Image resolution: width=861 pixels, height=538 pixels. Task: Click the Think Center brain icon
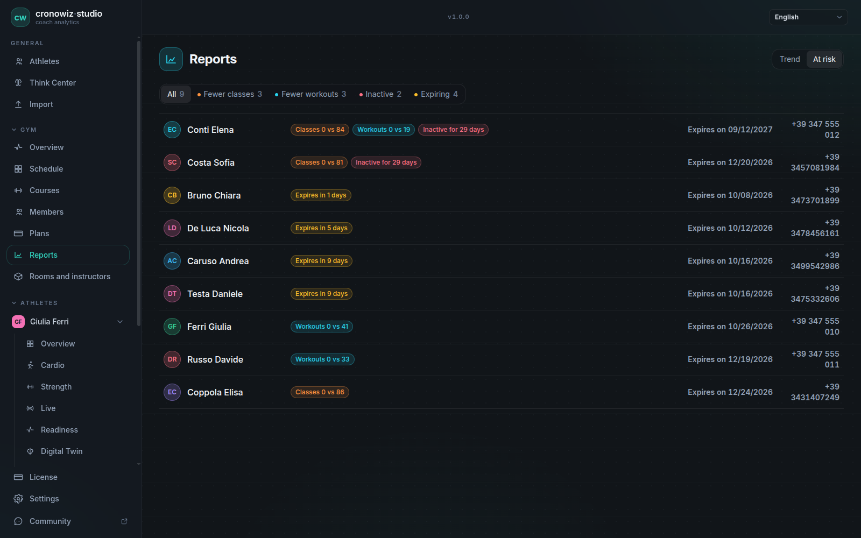click(x=18, y=83)
